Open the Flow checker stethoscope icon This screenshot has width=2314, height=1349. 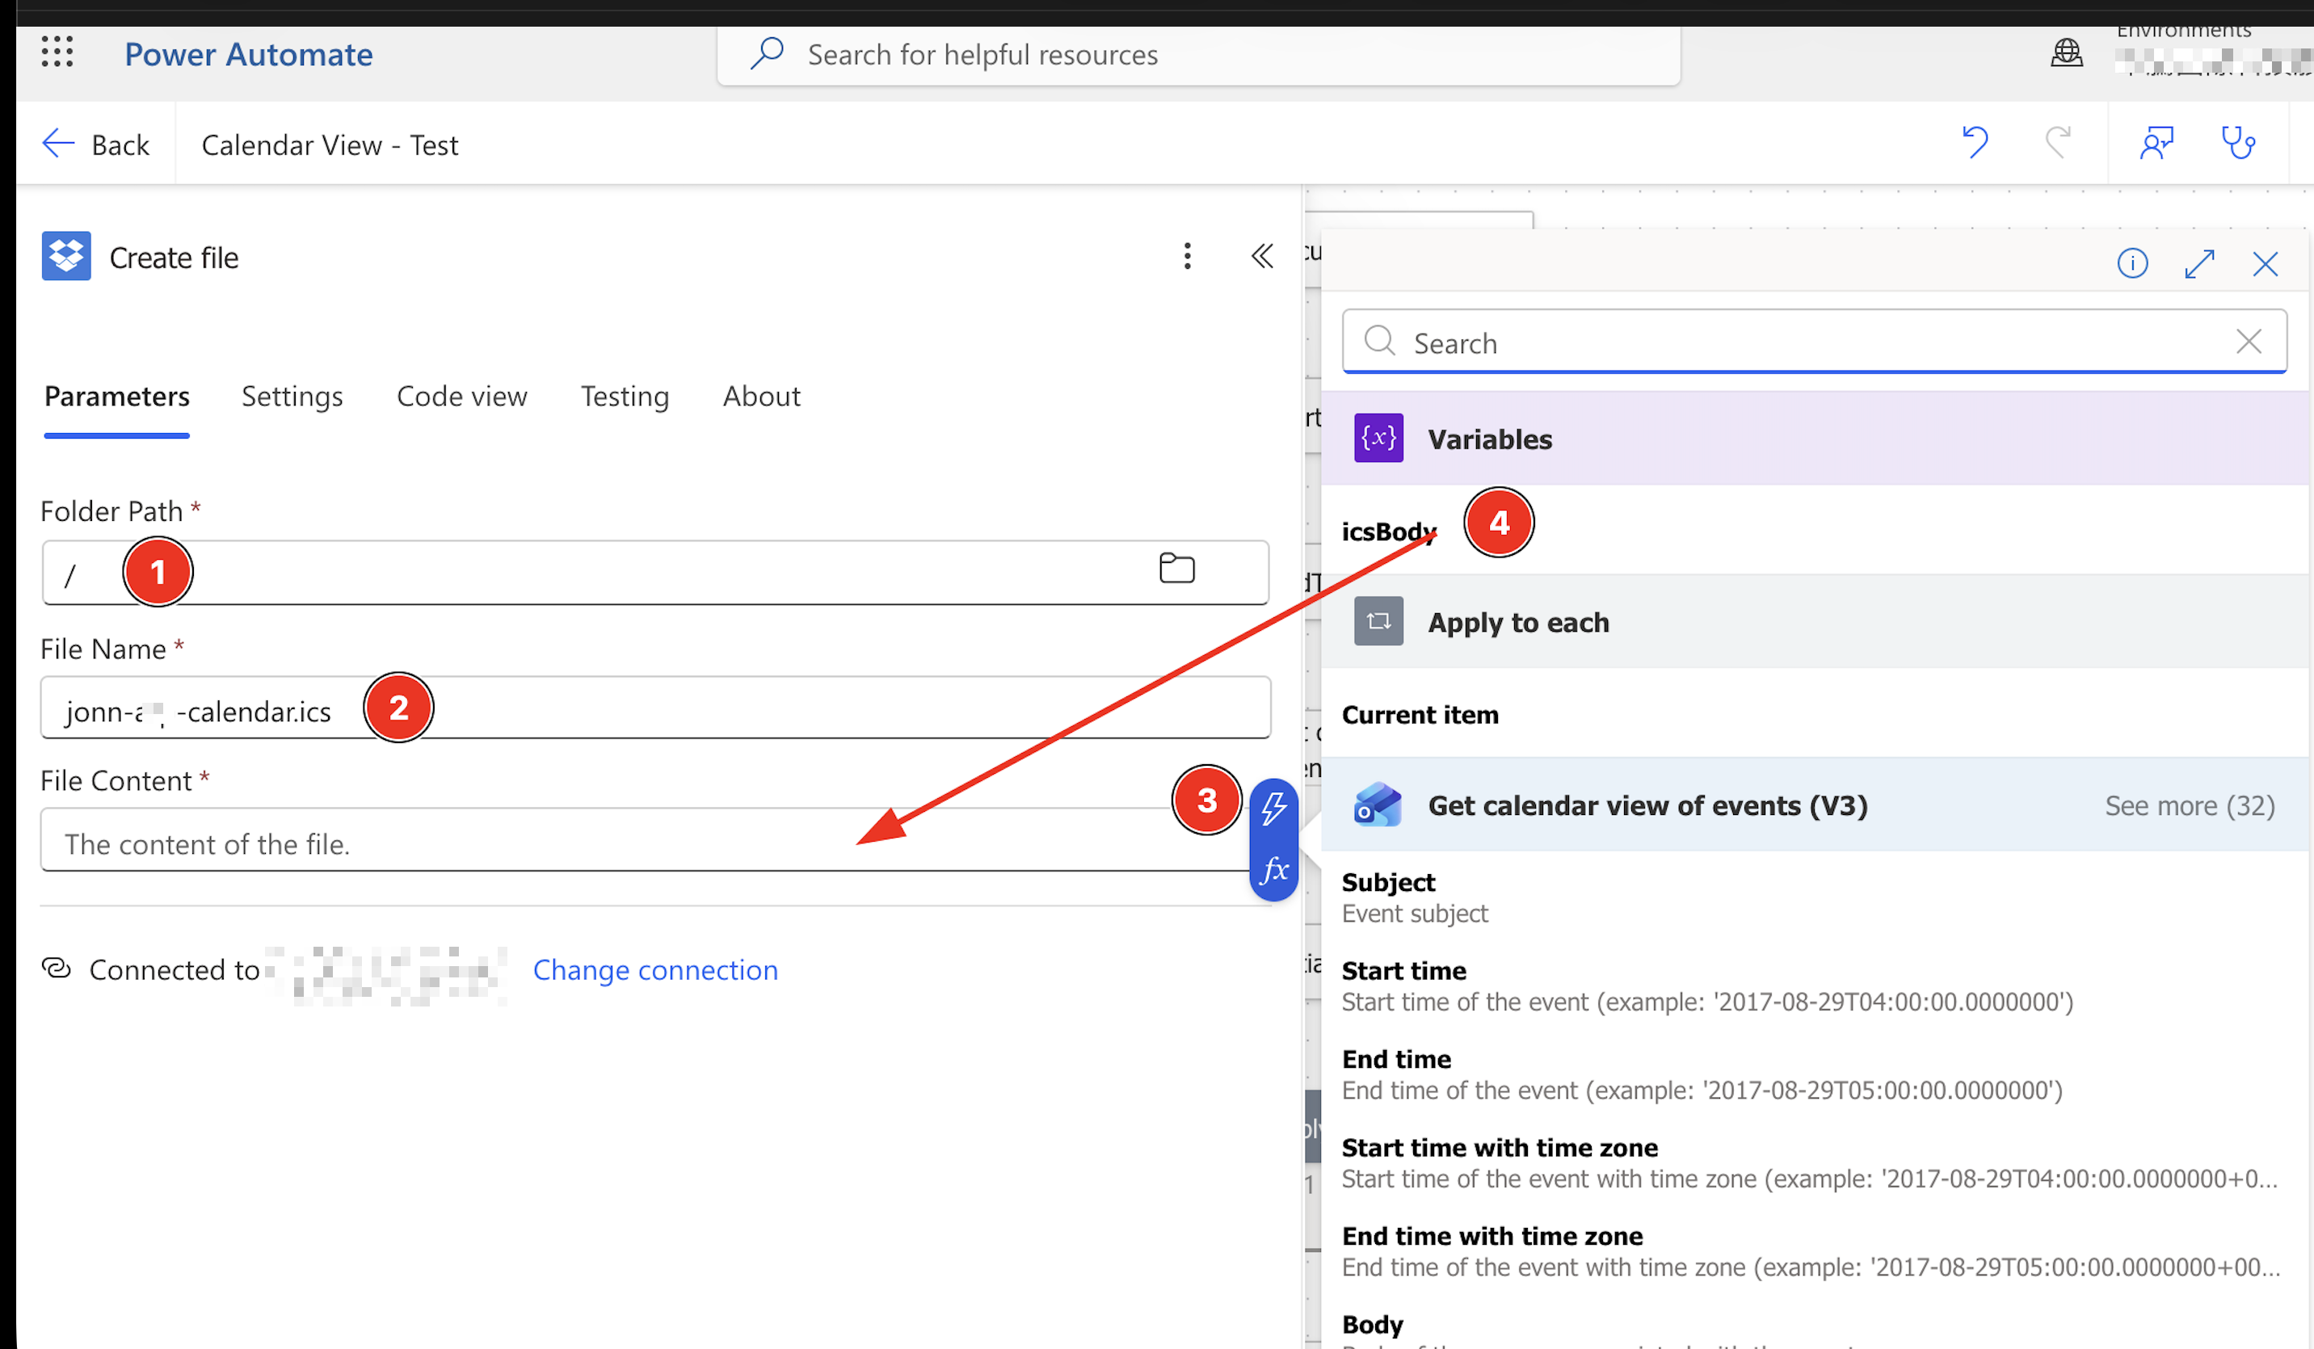coord(2238,142)
